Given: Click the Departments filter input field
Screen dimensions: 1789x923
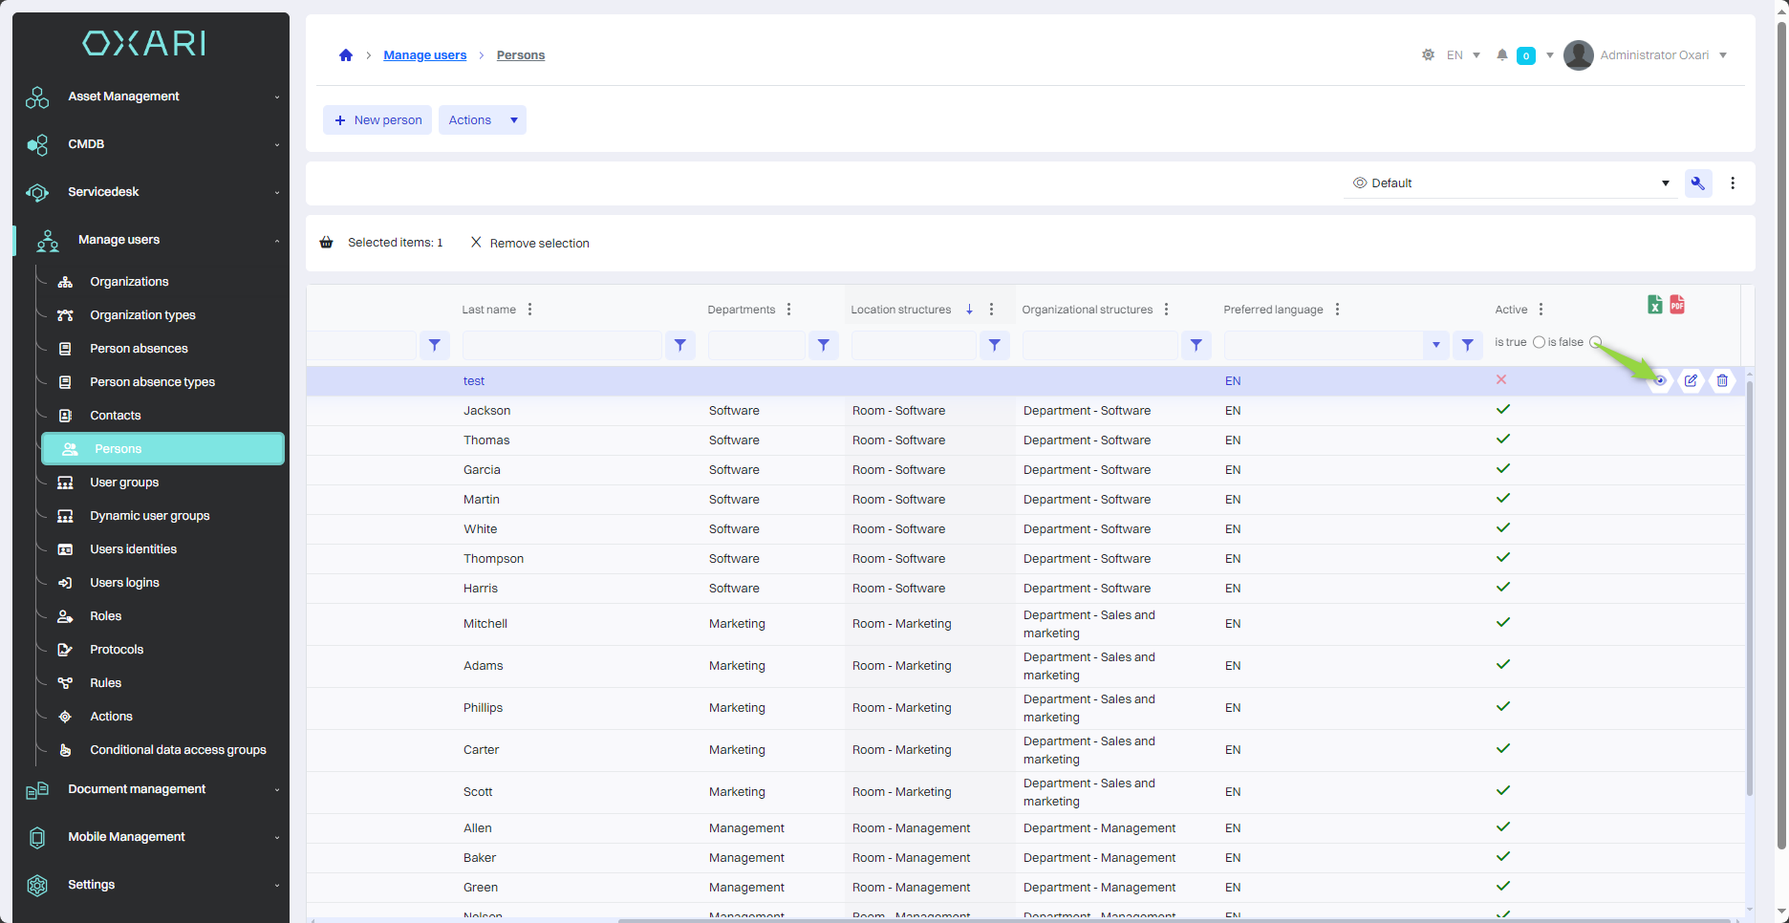Looking at the screenshot, I should click(756, 345).
